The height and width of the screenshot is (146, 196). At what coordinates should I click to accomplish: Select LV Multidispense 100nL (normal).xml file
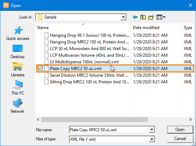84,62
